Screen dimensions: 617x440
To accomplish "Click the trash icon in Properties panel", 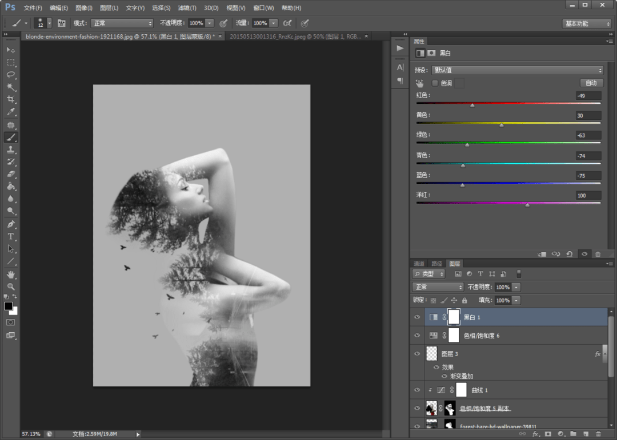I will [598, 254].
